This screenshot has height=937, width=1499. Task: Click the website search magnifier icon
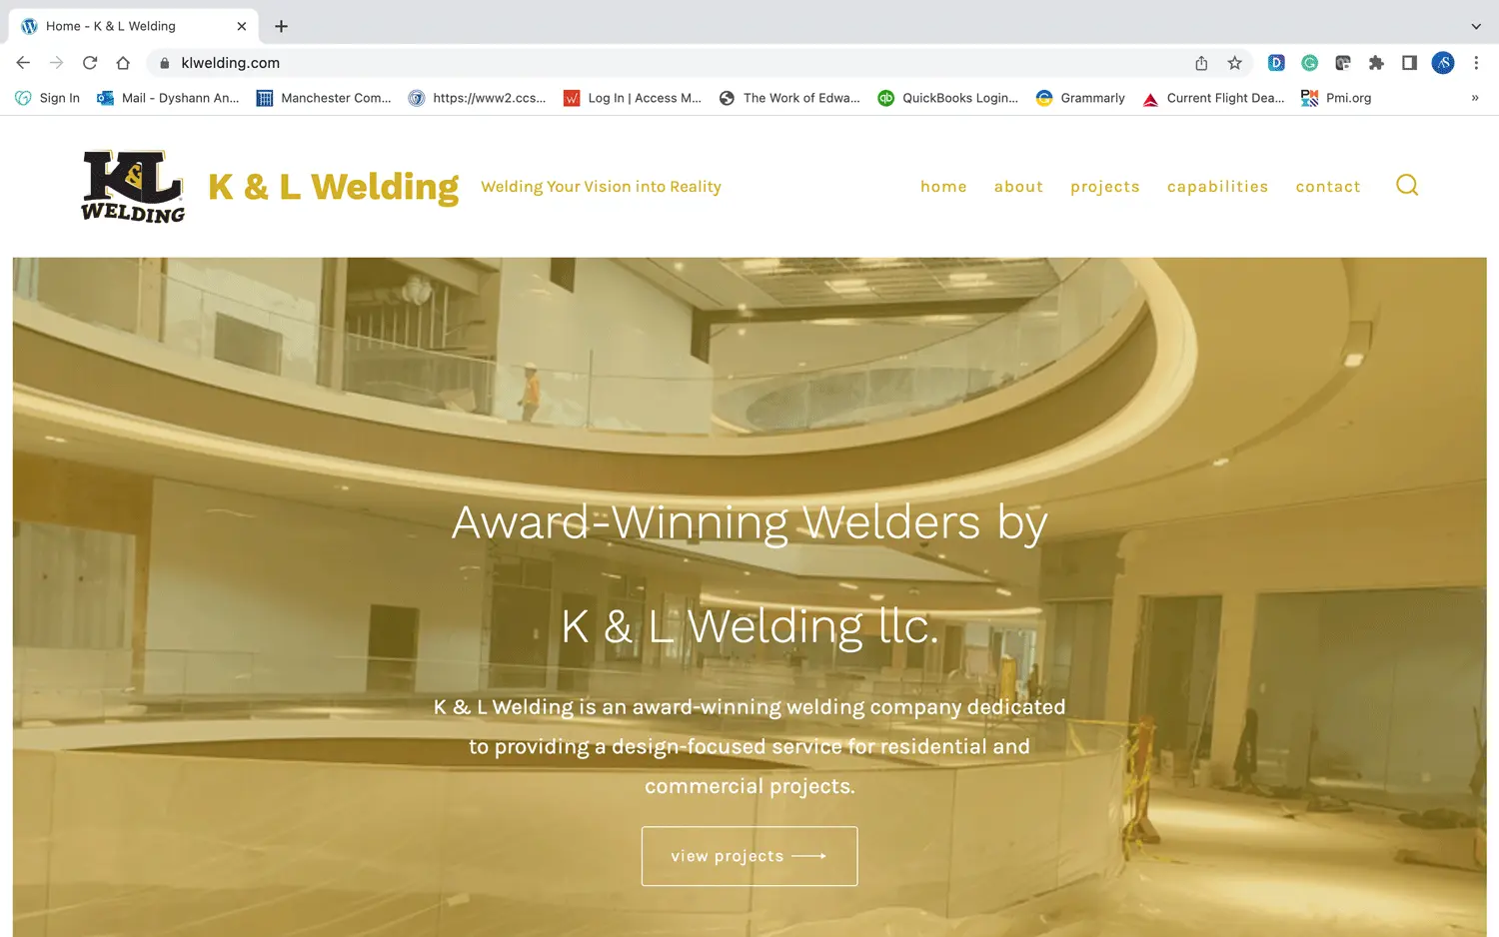coord(1407,186)
